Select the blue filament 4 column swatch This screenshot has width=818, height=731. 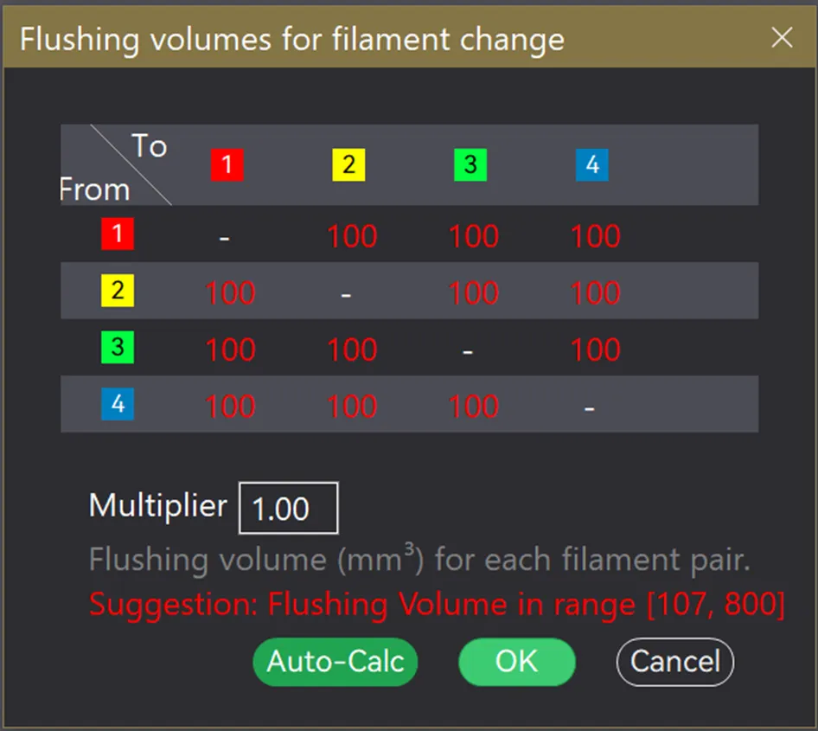pos(592,165)
